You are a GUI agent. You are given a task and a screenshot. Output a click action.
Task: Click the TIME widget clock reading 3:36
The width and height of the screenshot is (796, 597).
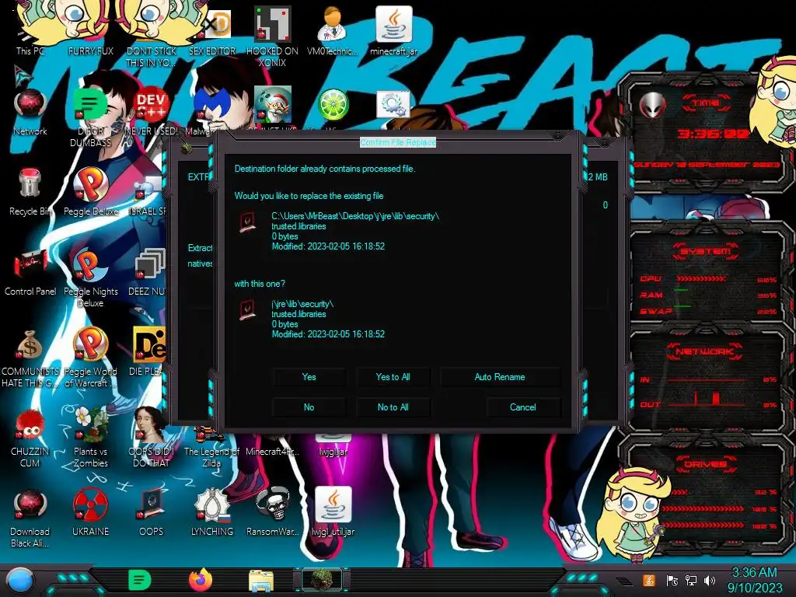tap(714, 134)
